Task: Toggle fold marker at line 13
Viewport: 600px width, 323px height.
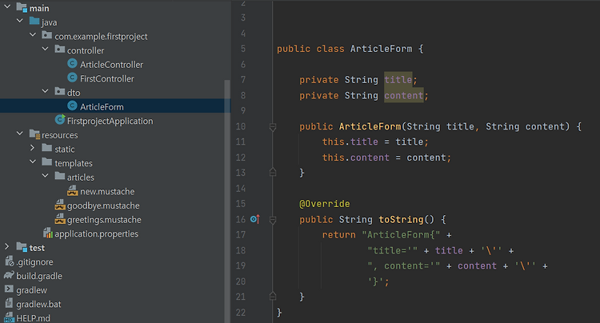Action: click(x=273, y=172)
